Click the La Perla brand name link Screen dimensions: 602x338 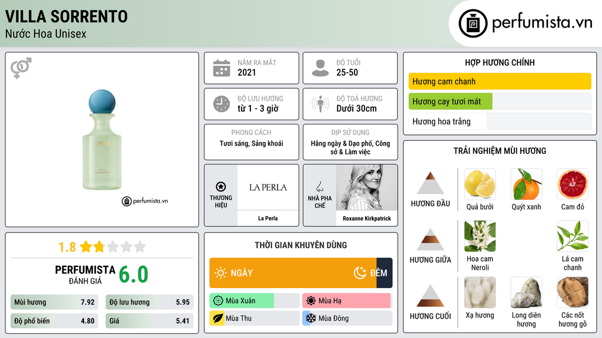(268, 218)
